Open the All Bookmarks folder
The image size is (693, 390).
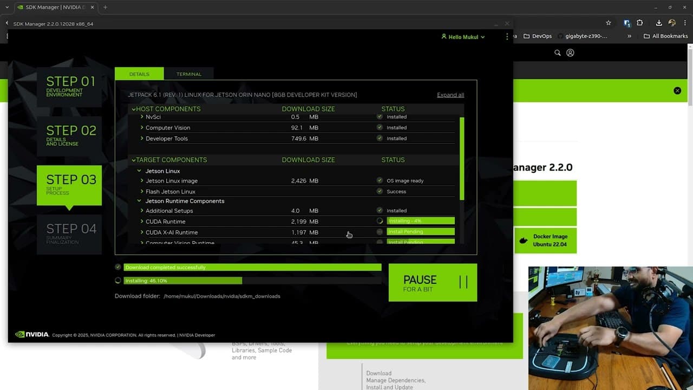665,36
